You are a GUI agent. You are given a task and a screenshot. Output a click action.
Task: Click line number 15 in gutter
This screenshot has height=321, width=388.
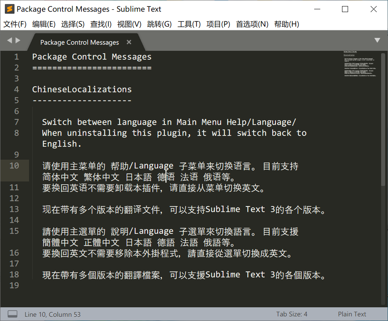(x=14, y=231)
